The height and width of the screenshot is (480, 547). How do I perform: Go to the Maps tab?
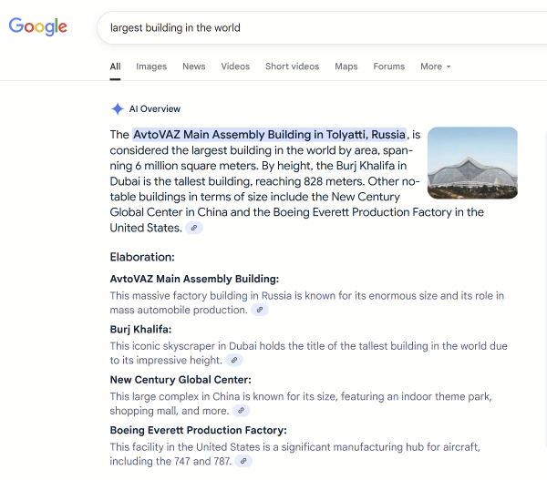point(346,66)
